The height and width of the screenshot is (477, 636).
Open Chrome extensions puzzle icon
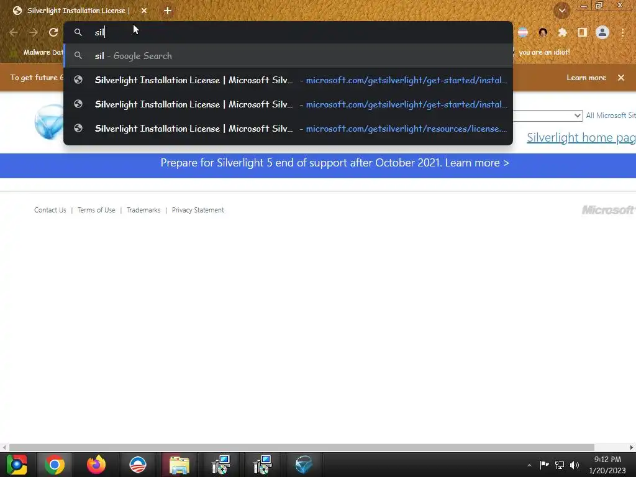coord(562,32)
